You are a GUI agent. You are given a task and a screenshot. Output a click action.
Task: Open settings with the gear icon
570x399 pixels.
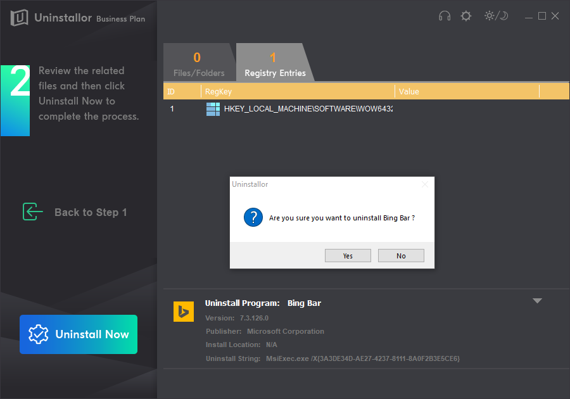pyautogui.click(x=466, y=16)
